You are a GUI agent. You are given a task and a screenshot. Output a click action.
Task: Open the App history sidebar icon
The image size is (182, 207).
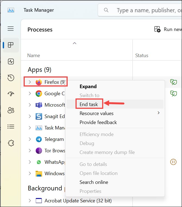coord(11,78)
